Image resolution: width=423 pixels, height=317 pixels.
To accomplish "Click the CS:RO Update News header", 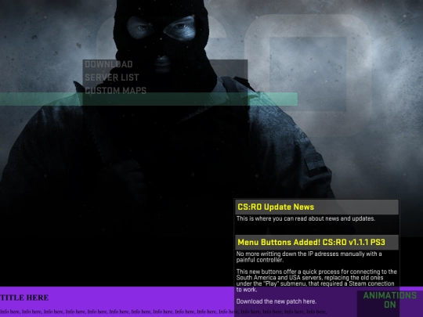I will click(x=316, y=207).
